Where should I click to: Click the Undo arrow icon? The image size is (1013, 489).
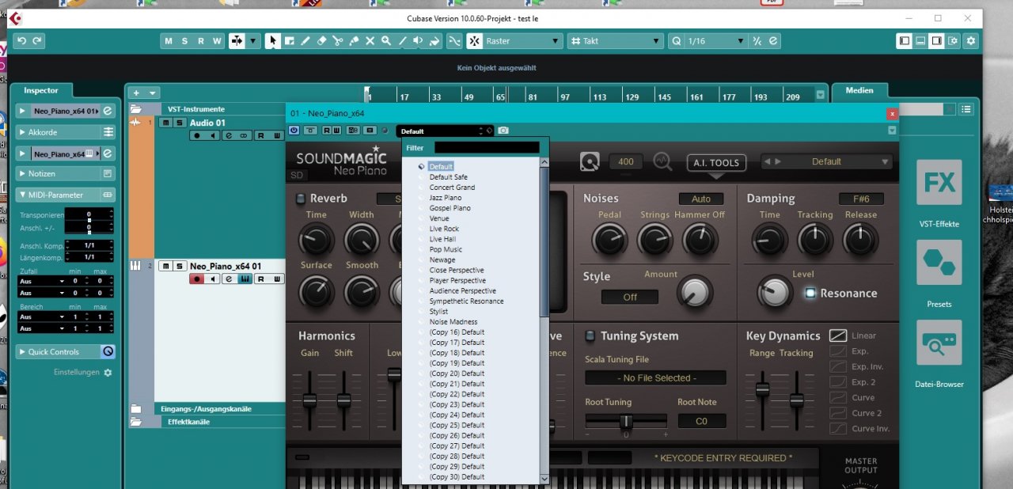coord(21,41)
